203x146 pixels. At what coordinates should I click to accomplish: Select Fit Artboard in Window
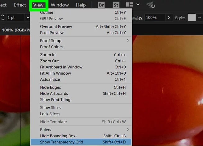[81, 67]
